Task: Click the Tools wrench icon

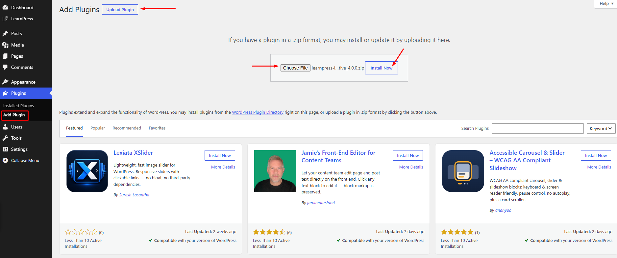Action: click(5, 138)
